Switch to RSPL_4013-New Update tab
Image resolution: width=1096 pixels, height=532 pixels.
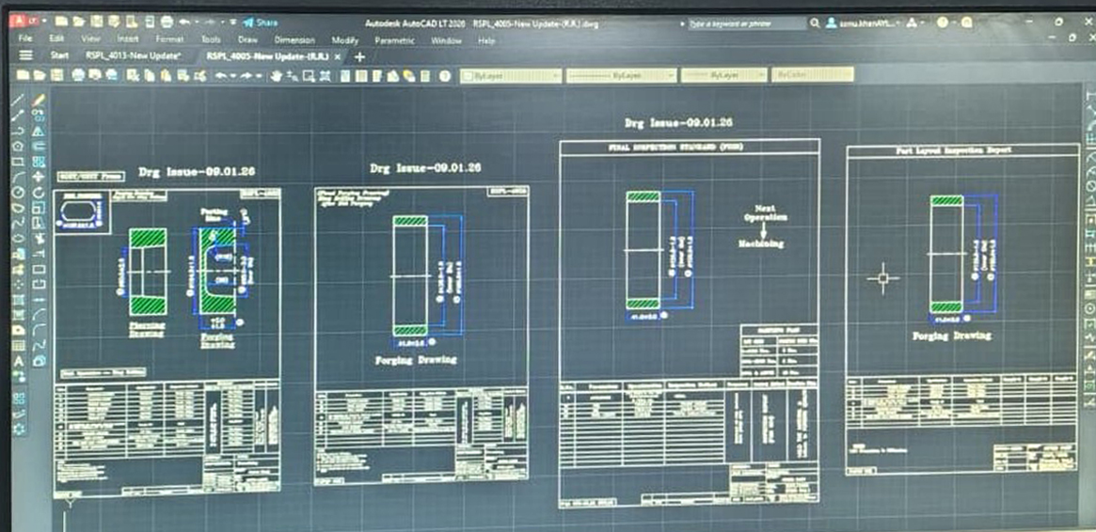[x=134, y=55]
